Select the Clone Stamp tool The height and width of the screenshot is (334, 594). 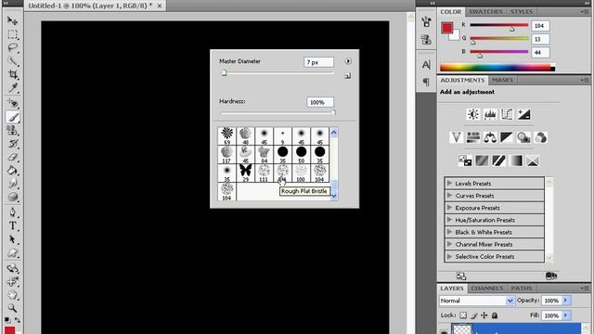[x=12, y=130]
